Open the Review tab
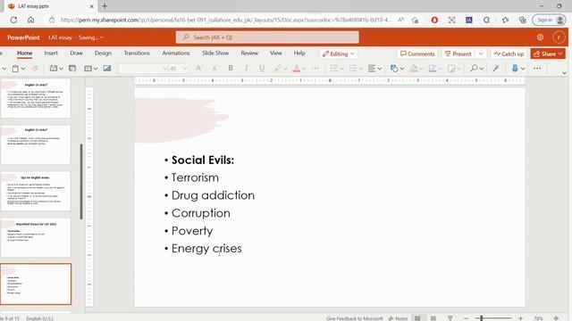Image resolution: width=572 pixels, height=321 pixels. tap(249, 53)
